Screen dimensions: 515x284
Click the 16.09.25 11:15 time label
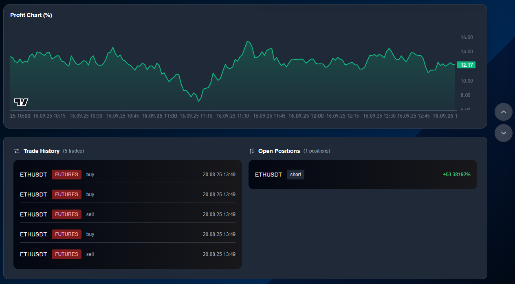pos(196,116)
